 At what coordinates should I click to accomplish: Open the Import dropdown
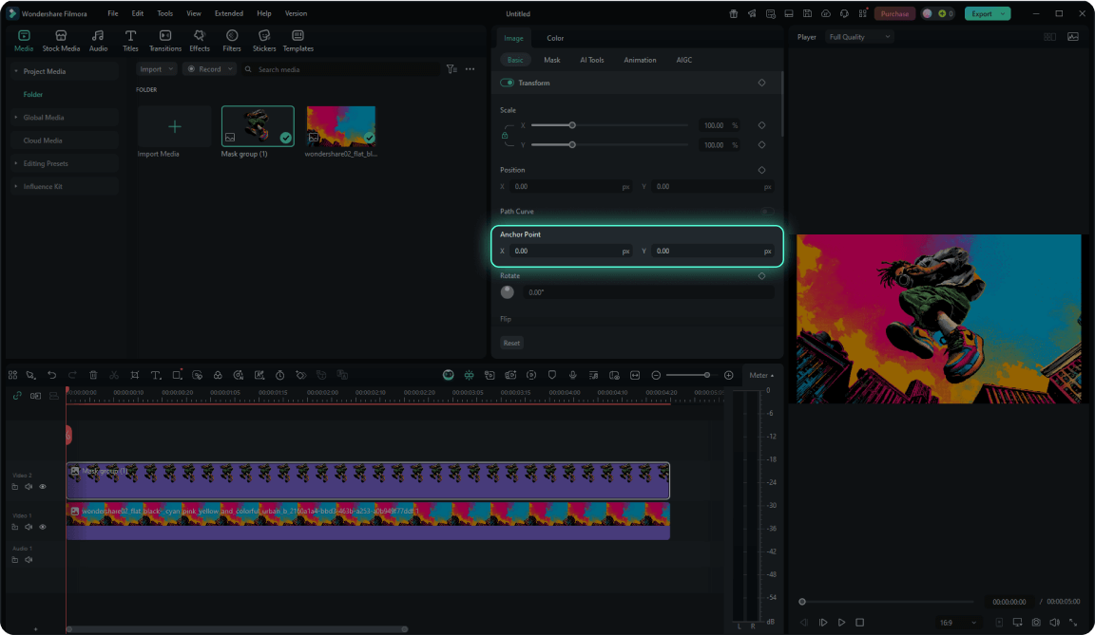pos(157,69)
